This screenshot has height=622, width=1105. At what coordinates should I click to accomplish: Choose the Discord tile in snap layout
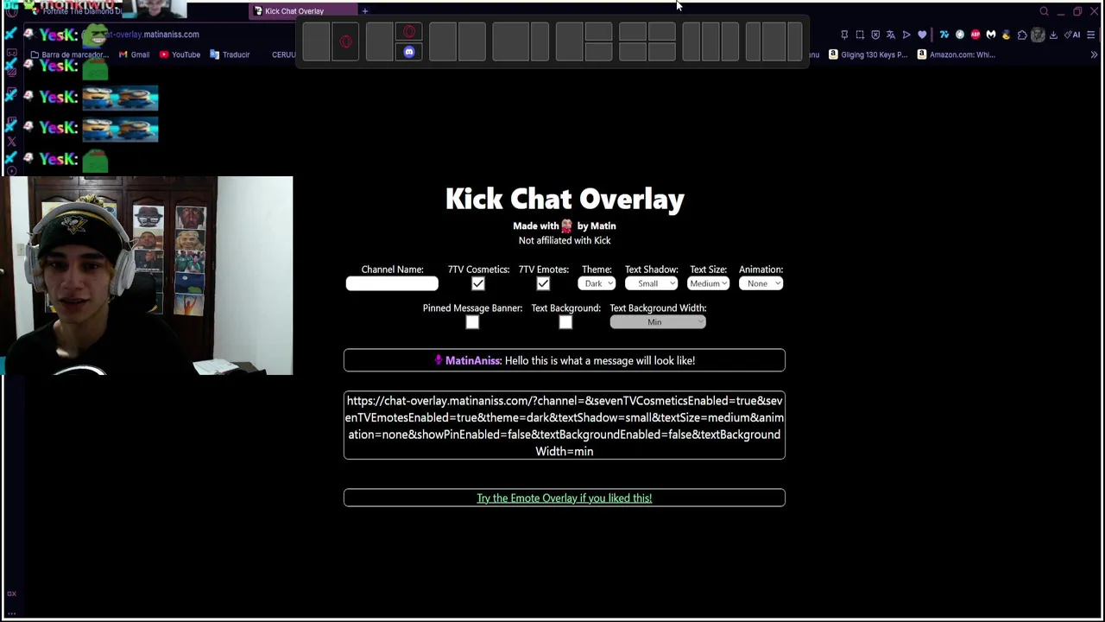click(x=409, y=52)
